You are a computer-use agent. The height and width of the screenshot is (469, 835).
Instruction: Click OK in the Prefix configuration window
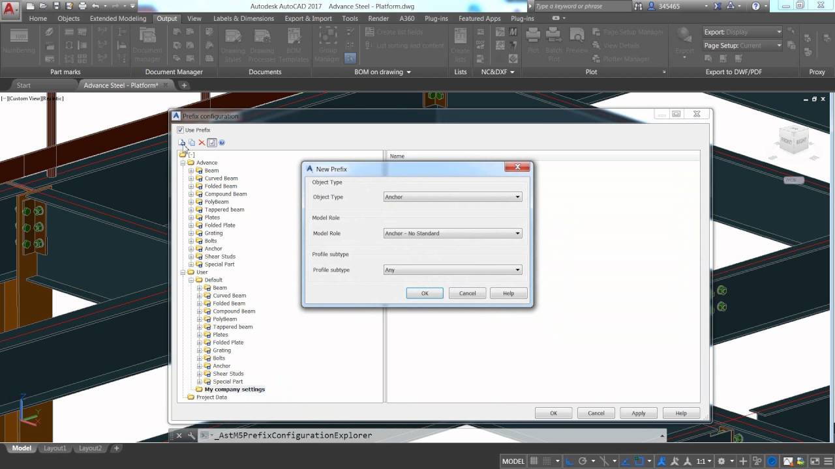553,413
